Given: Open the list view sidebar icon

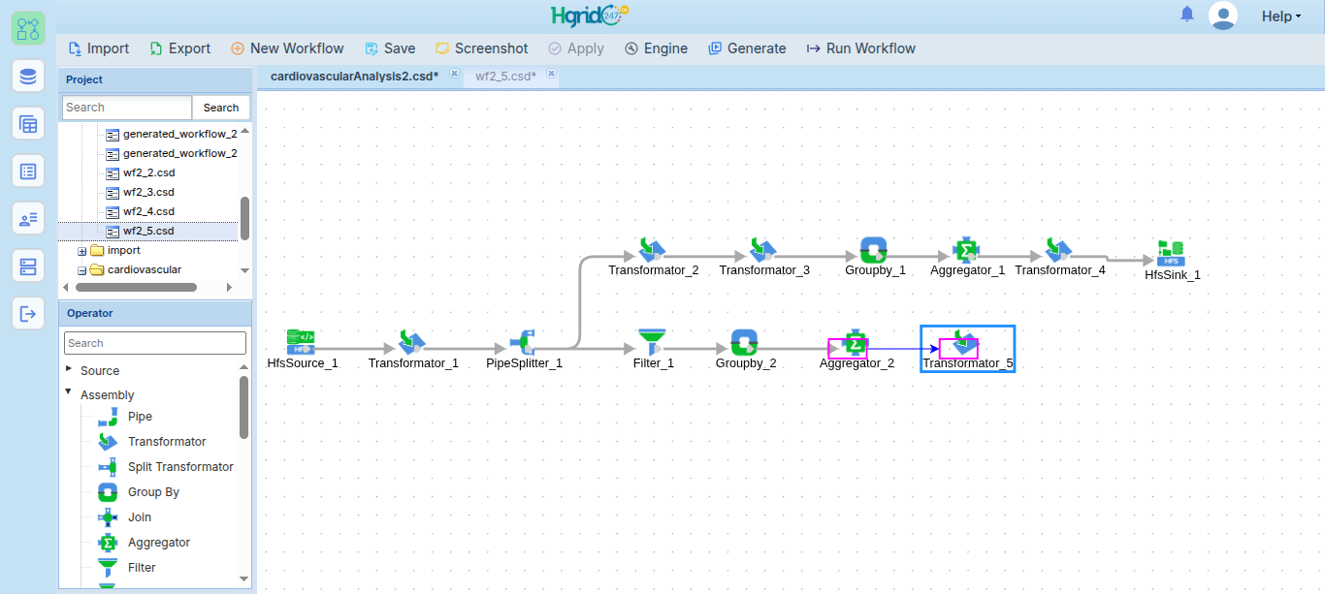Looking at the screenshot, I should tap(28, 171).
